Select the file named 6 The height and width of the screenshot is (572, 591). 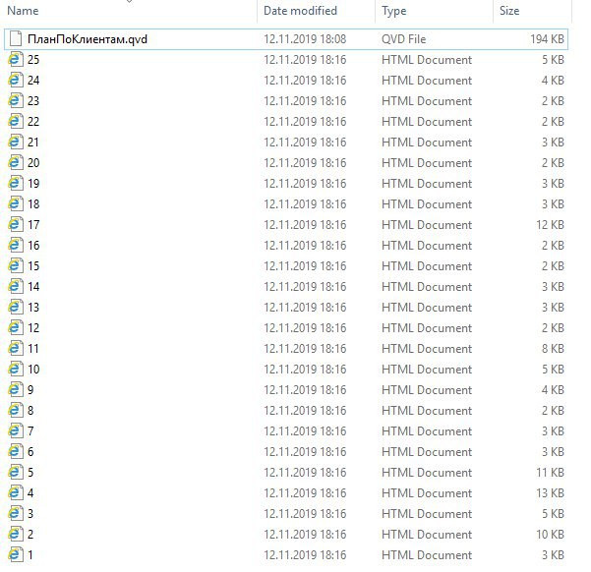[30, 451]
